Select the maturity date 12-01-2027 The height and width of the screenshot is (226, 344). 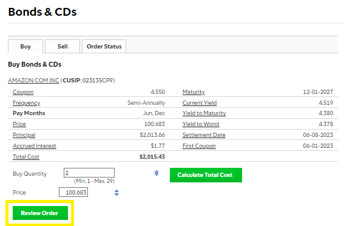coord(318,92)
